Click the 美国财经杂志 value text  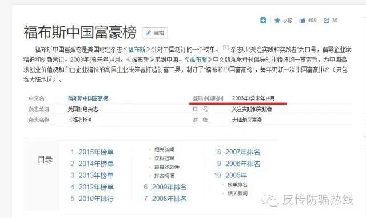click(x=83, y=109)
